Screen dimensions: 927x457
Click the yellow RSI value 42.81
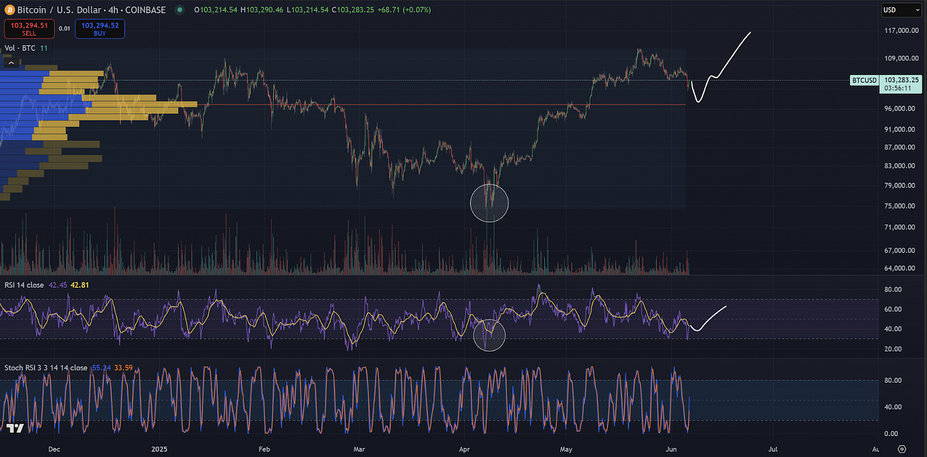[80, 285]
